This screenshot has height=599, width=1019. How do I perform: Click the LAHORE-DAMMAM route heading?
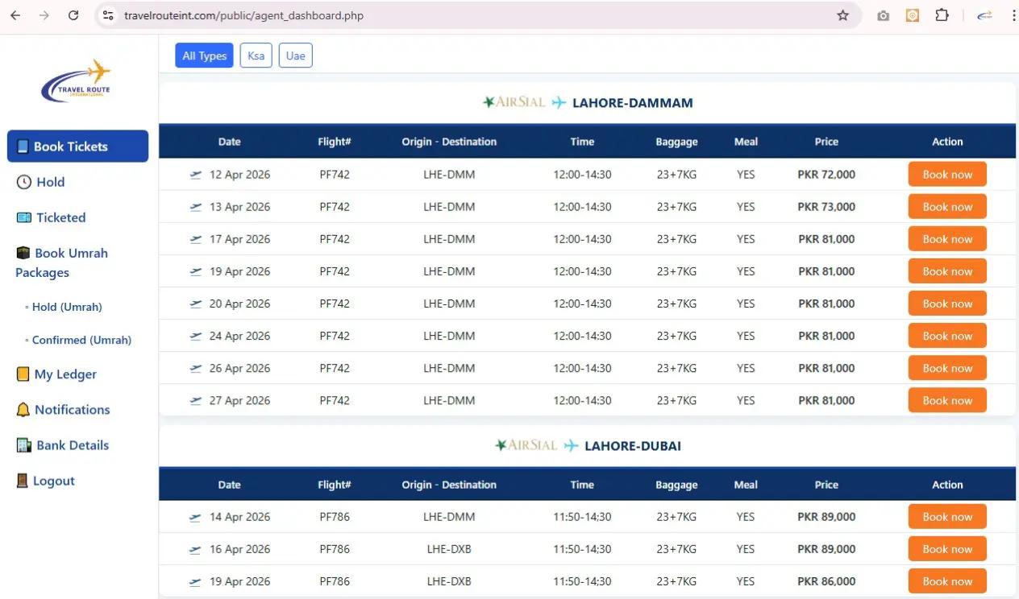click(x=633, y=103)
